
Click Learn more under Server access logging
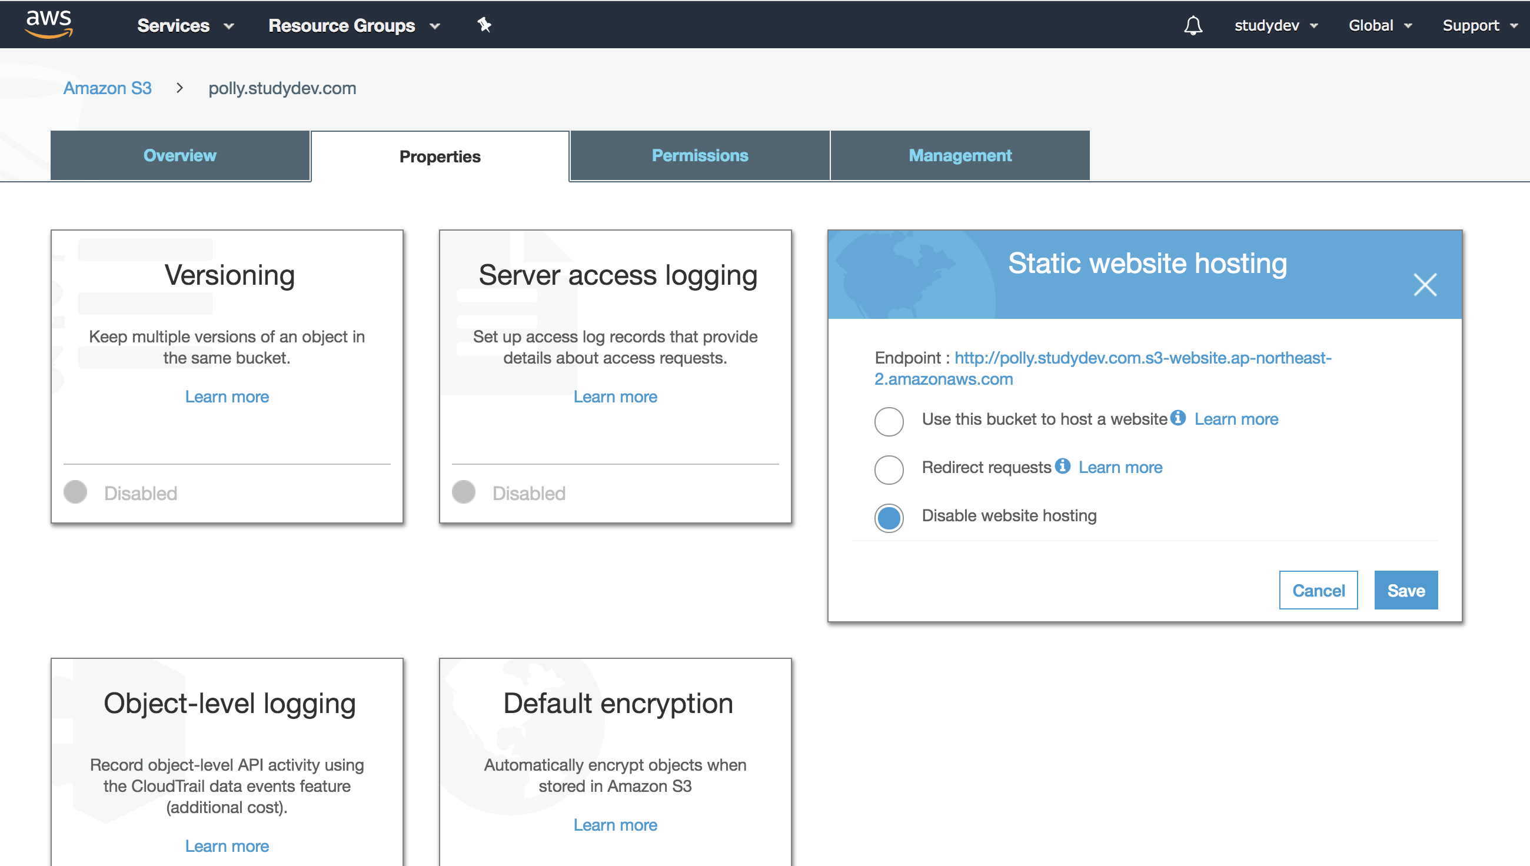click(x=615, y=397)
